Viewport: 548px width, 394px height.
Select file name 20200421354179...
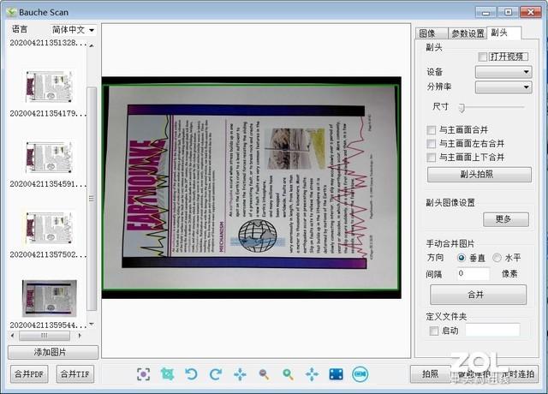coord(48,113)
